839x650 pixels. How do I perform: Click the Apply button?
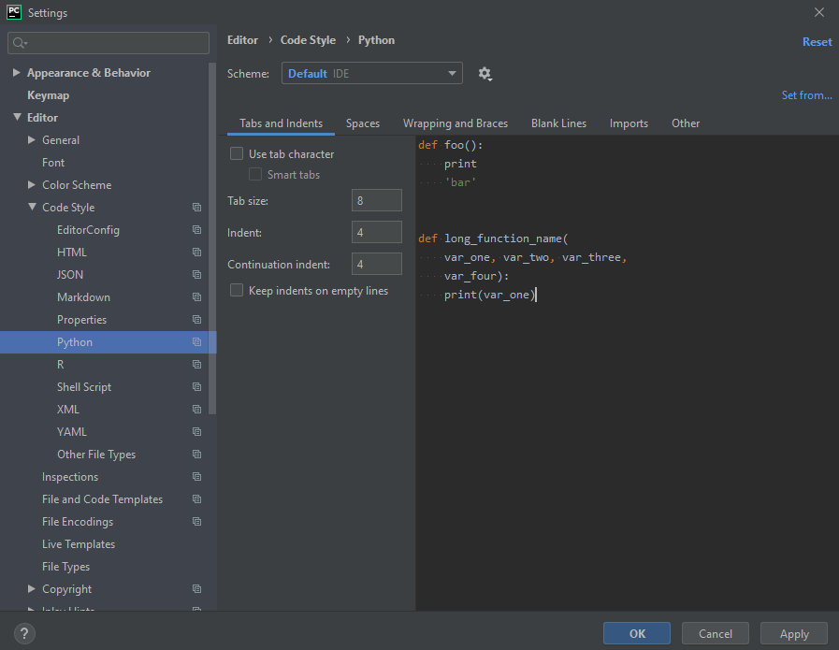(x=794, y=634)
